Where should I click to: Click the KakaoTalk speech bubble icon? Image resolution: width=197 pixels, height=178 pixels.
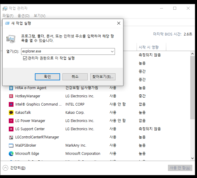click(11, 113)
